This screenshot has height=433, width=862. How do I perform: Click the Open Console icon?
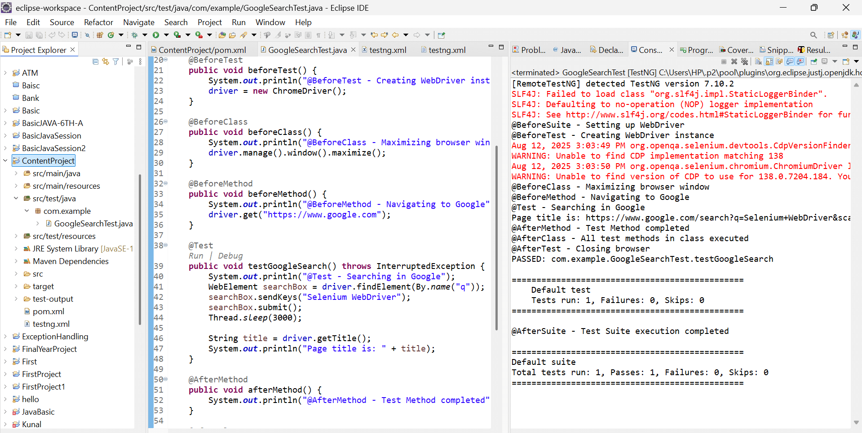pos(846,61)
